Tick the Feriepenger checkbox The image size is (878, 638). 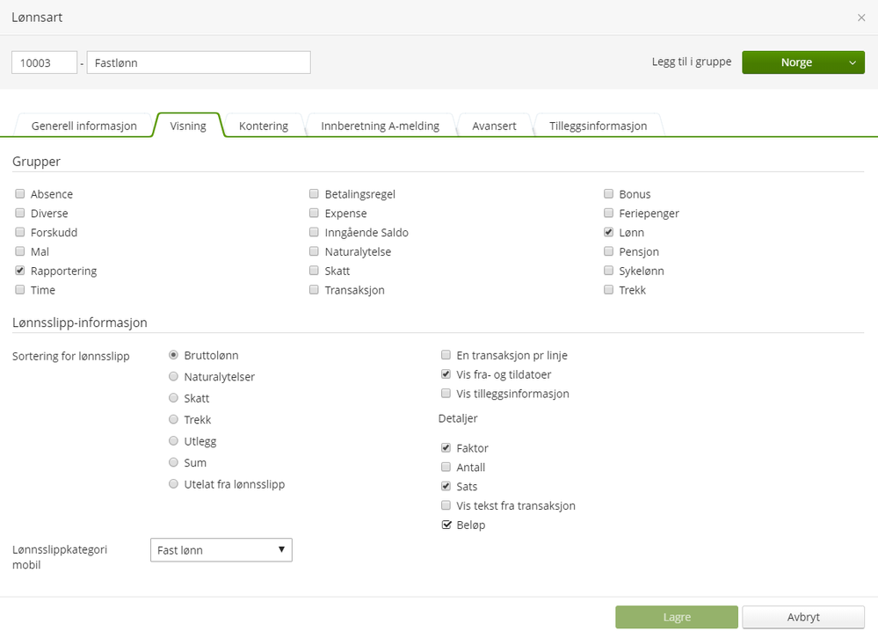tap(609, 213)
